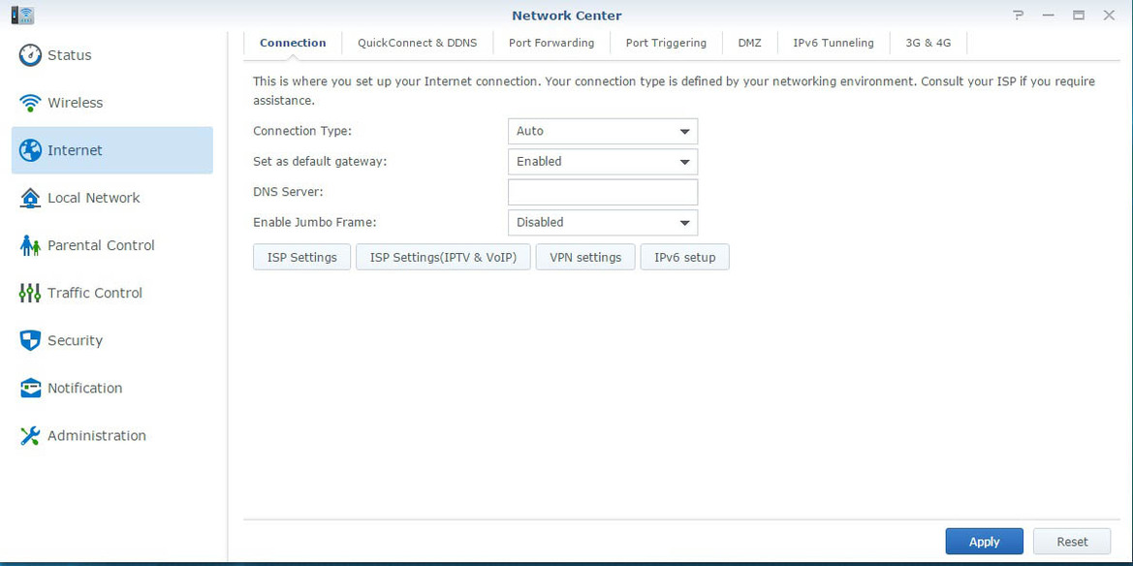The width and height of the screenshot is (1133, 566).
Task: Click the Parental Control family icon
Action: coord(30,246)
